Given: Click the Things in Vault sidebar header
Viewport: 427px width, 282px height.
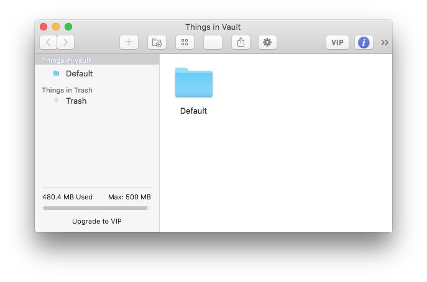Looking at the screenshot, I should (x=67, y=60).
